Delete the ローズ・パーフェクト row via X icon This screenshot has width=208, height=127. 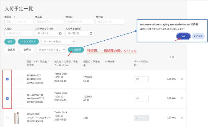click(182, 118)
